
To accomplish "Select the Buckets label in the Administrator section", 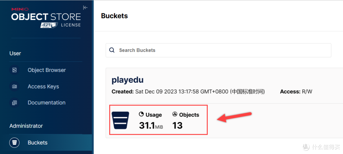I will [37, 143].
